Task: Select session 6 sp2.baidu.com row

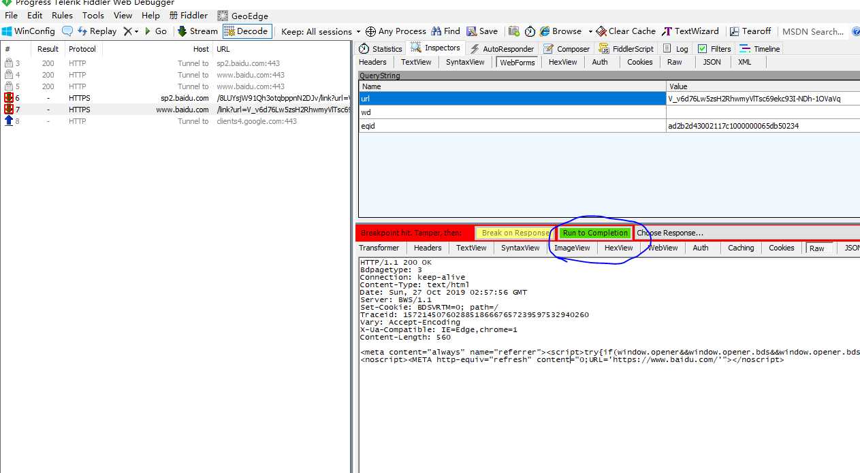Action: (176, 98)
